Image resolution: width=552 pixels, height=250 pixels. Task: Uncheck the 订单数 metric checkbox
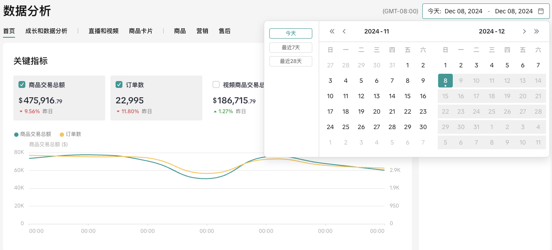point(119,84)
